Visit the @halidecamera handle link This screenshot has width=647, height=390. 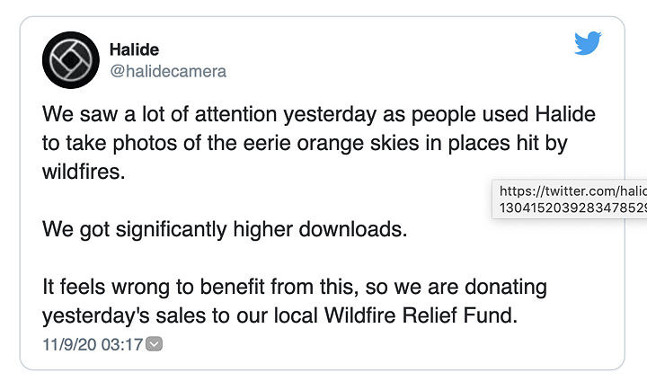168,71
